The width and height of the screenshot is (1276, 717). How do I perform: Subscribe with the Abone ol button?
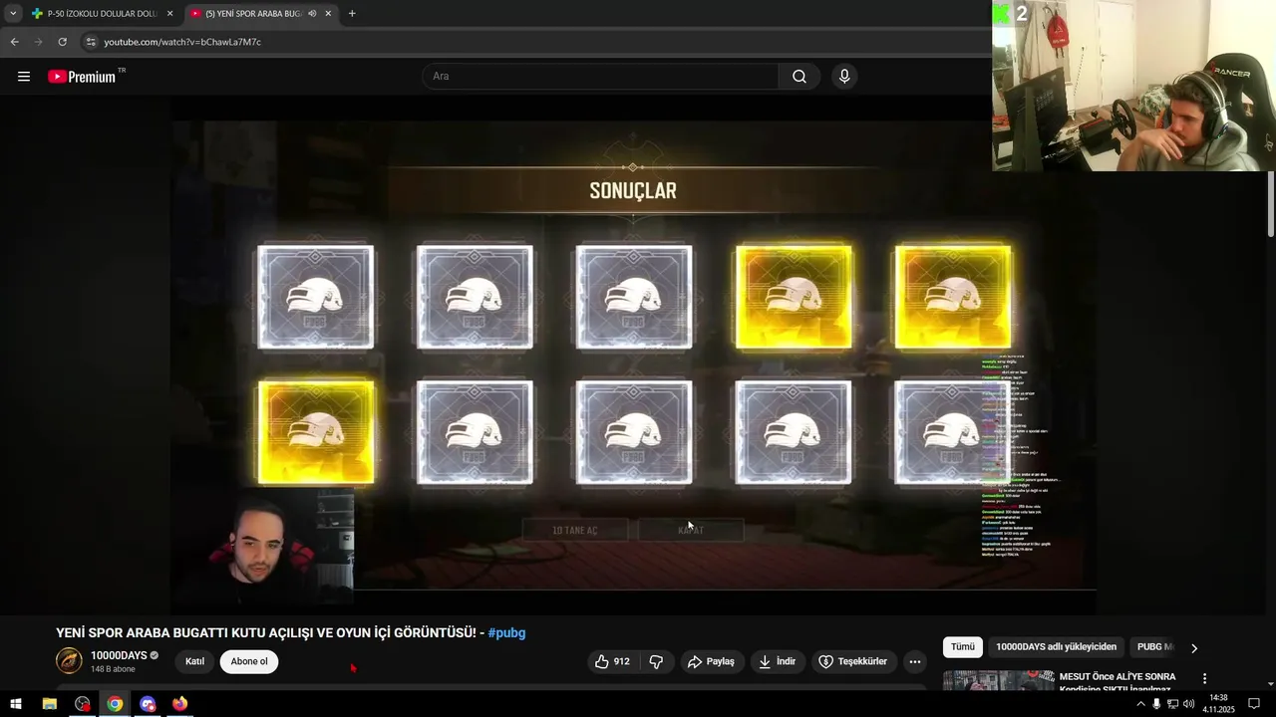pyautogui.click(x=249, y=661)
